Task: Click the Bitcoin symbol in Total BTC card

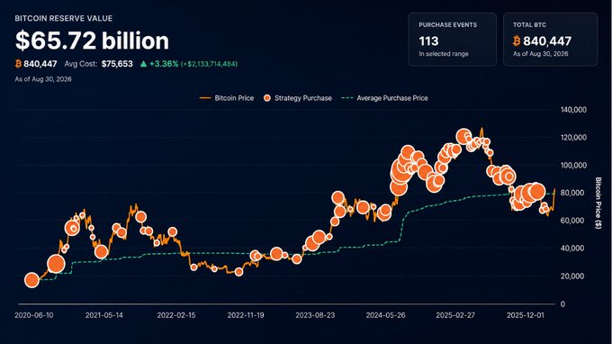Action: tap(517, 41)
